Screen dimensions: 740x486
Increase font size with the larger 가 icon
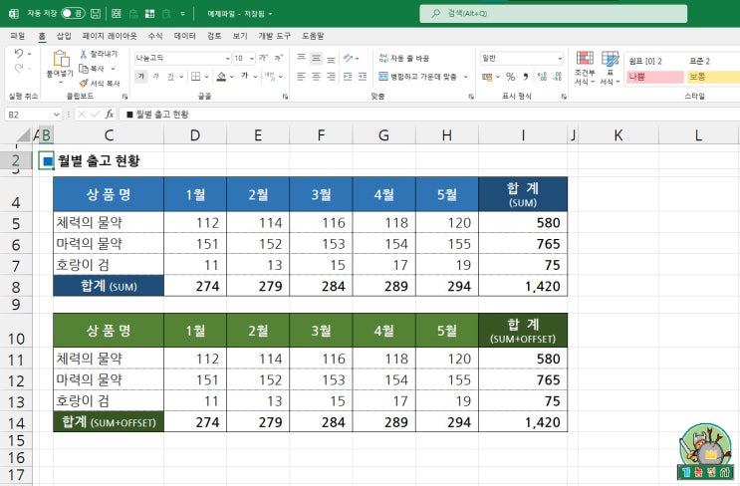263,58
